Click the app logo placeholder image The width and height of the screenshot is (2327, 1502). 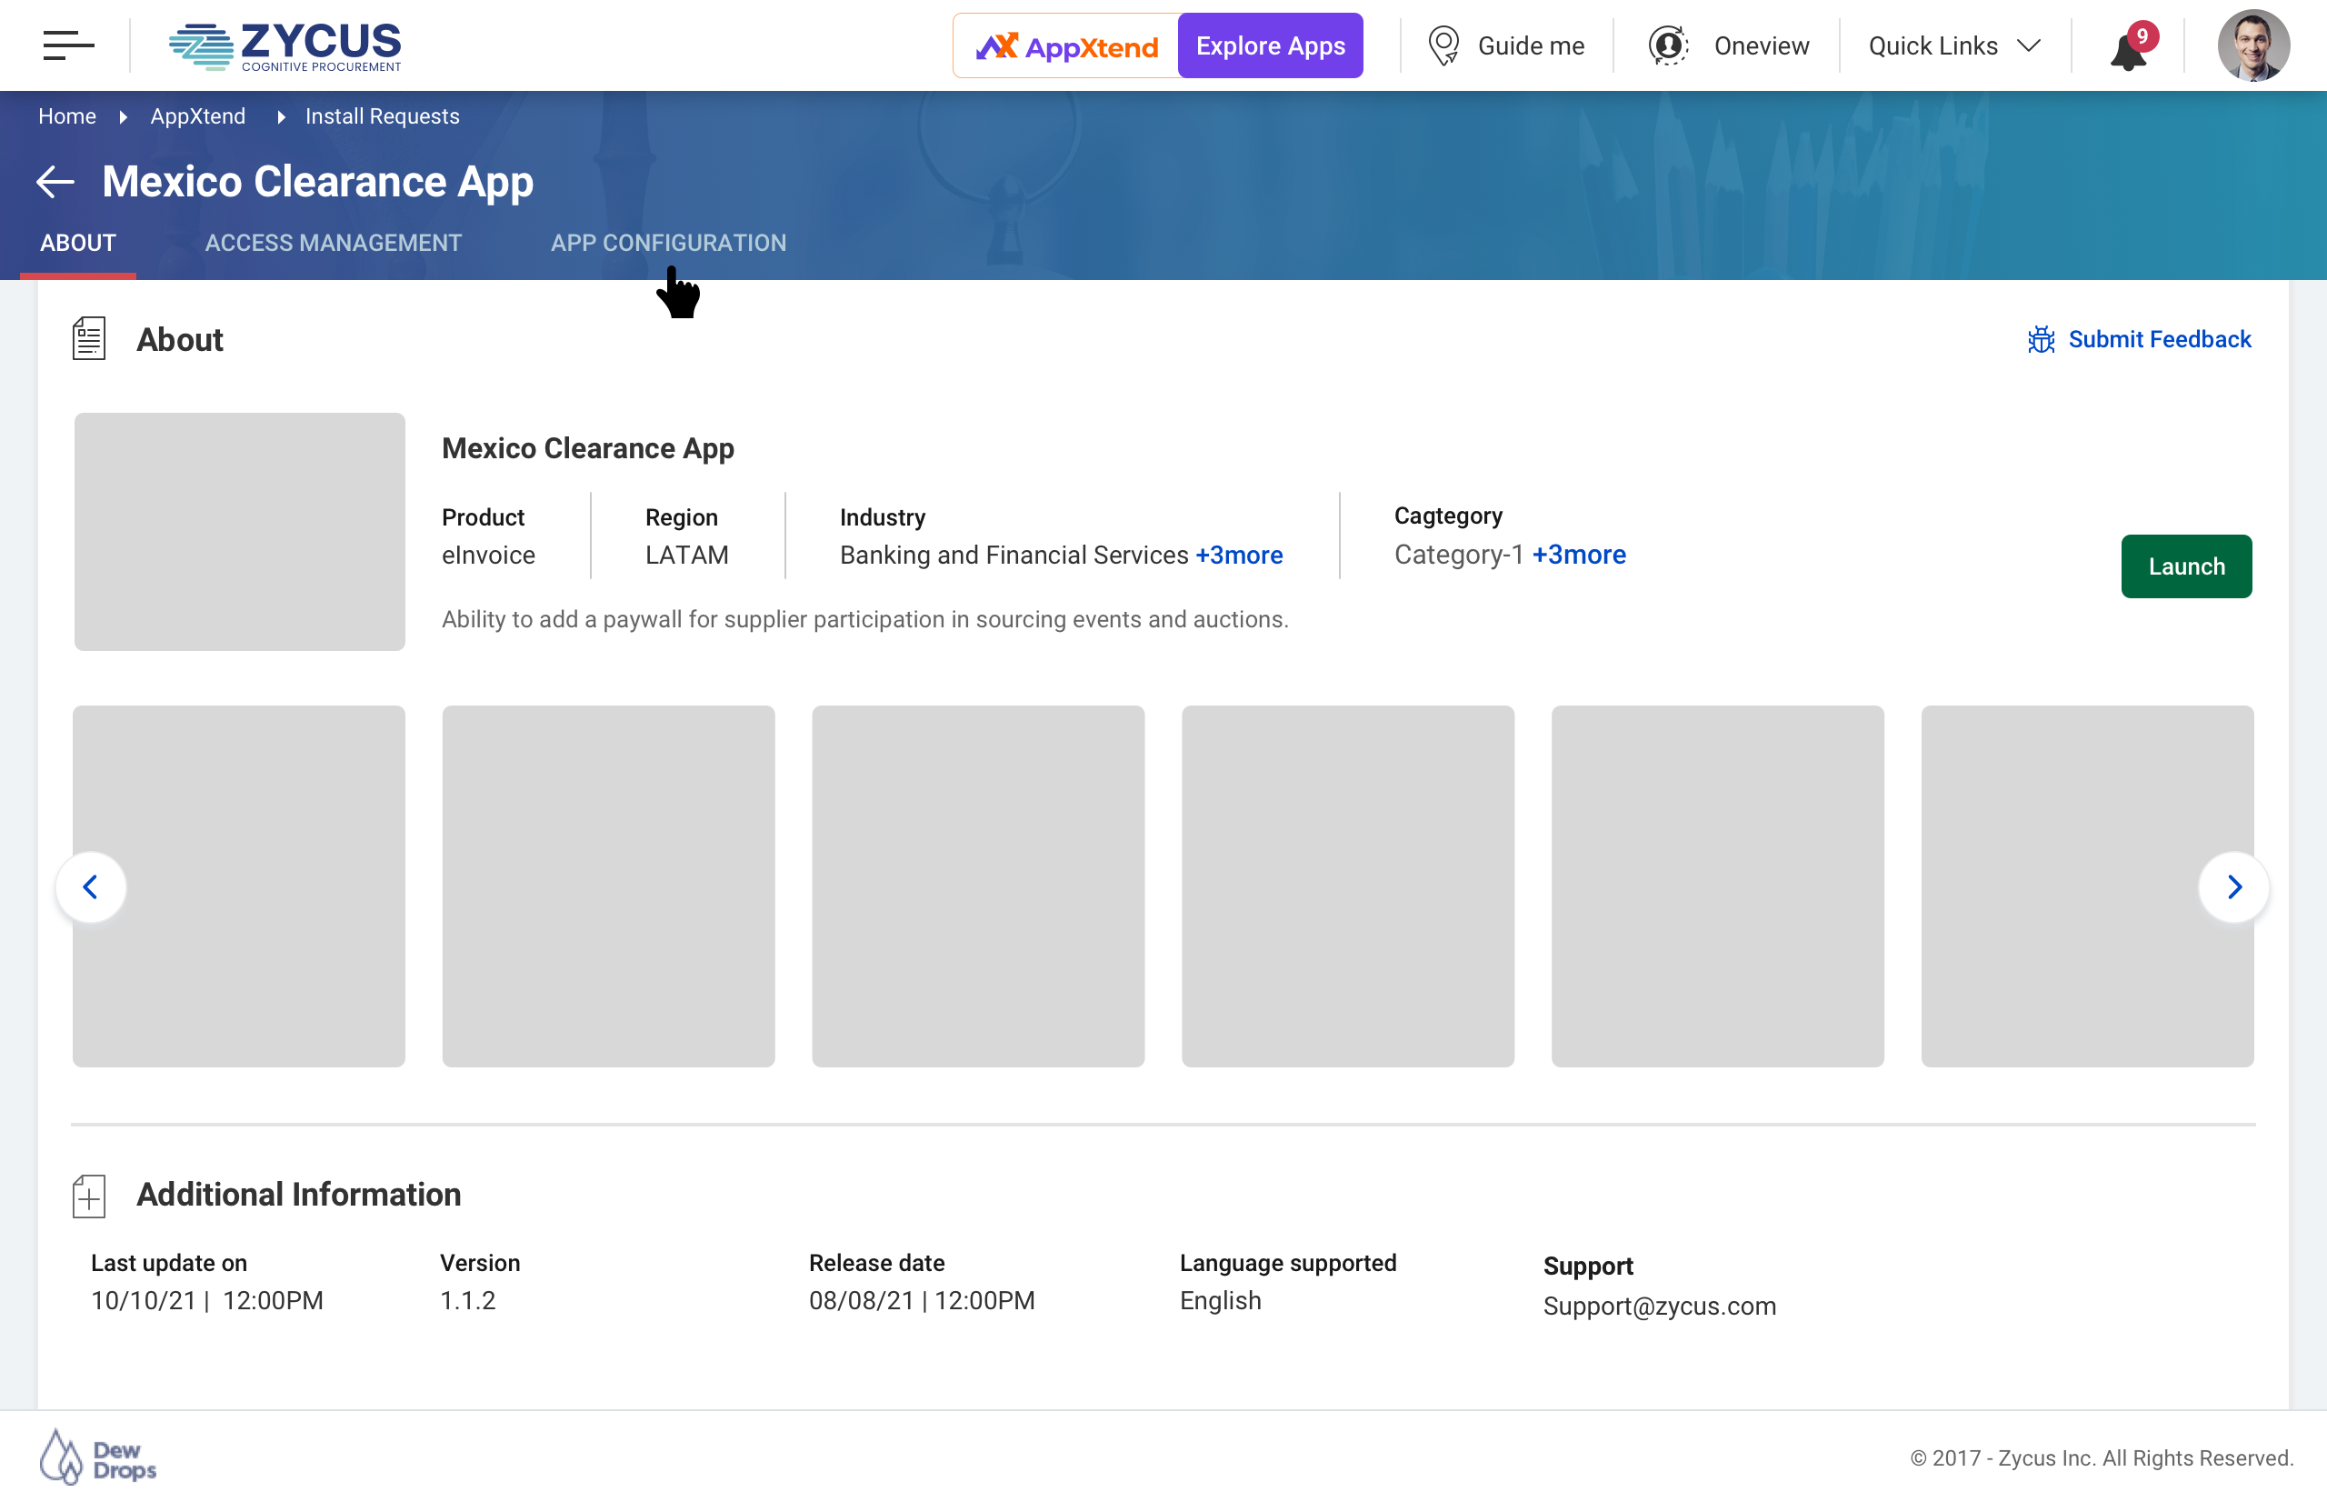[240, 532]
